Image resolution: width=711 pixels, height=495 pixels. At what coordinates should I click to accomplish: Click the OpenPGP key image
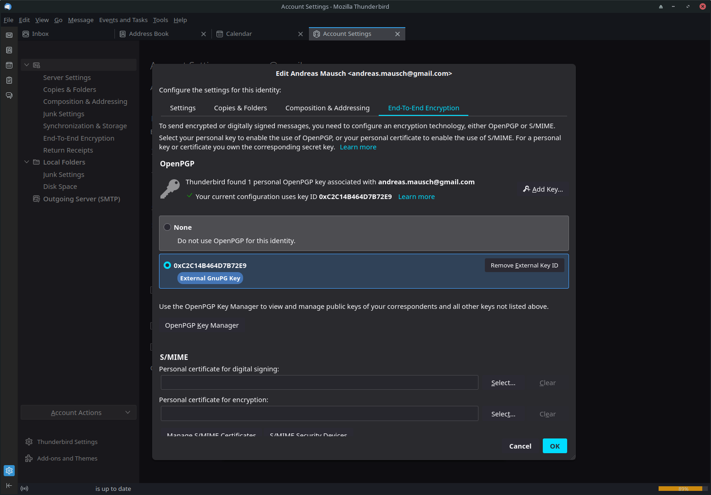click(x=170, y=189)
